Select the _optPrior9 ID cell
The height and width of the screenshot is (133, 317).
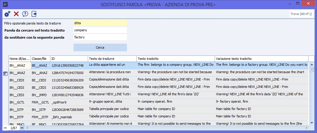pyautogui.click(x=69, y=102)
